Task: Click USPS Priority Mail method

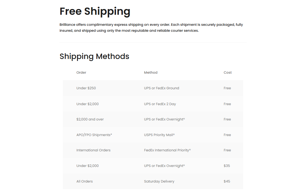Action: pyautogui.click(x=160, y=135)
